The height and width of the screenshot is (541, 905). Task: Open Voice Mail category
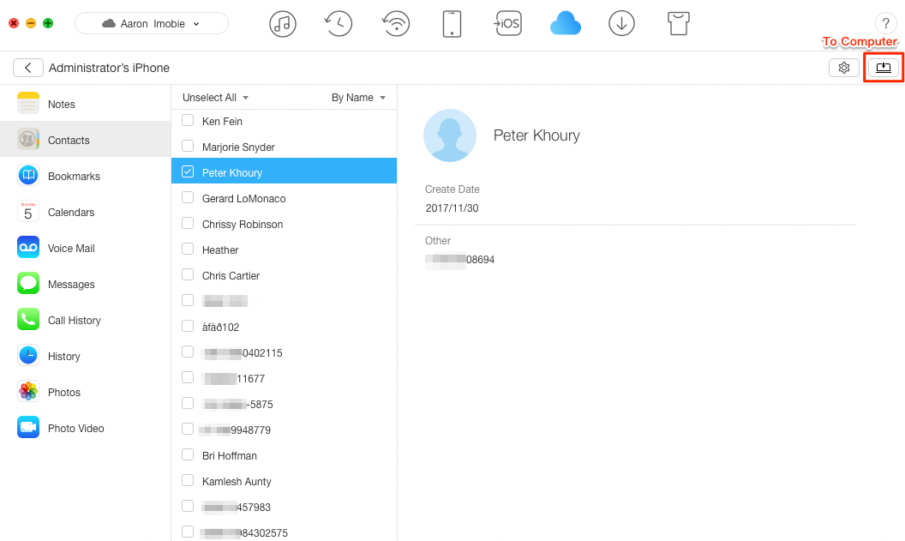[x=86, y=249]
